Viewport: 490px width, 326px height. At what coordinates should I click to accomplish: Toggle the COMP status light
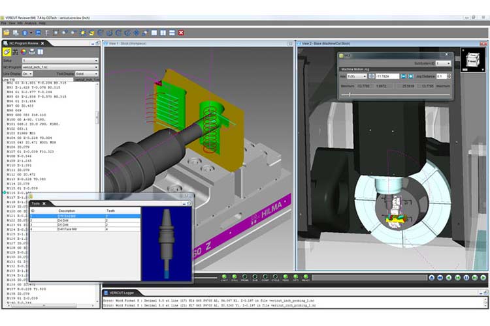(265, 276)
